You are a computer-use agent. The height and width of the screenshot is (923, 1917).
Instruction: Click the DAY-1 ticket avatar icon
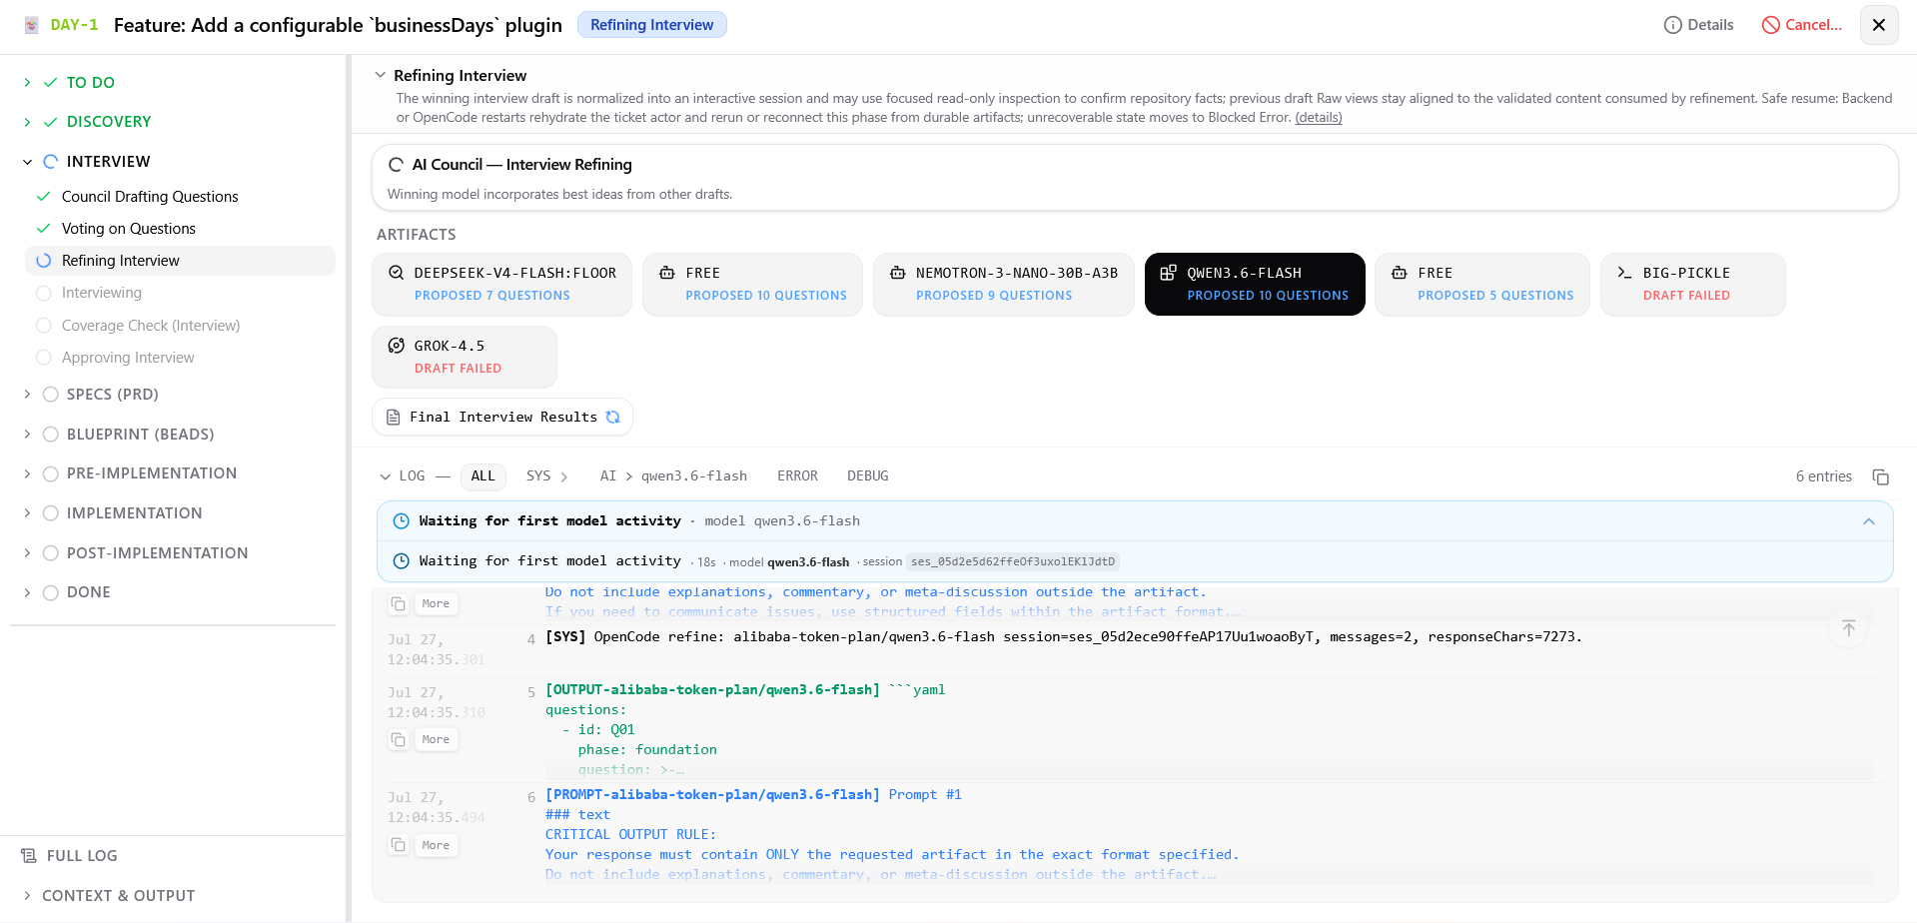point(32,25)
